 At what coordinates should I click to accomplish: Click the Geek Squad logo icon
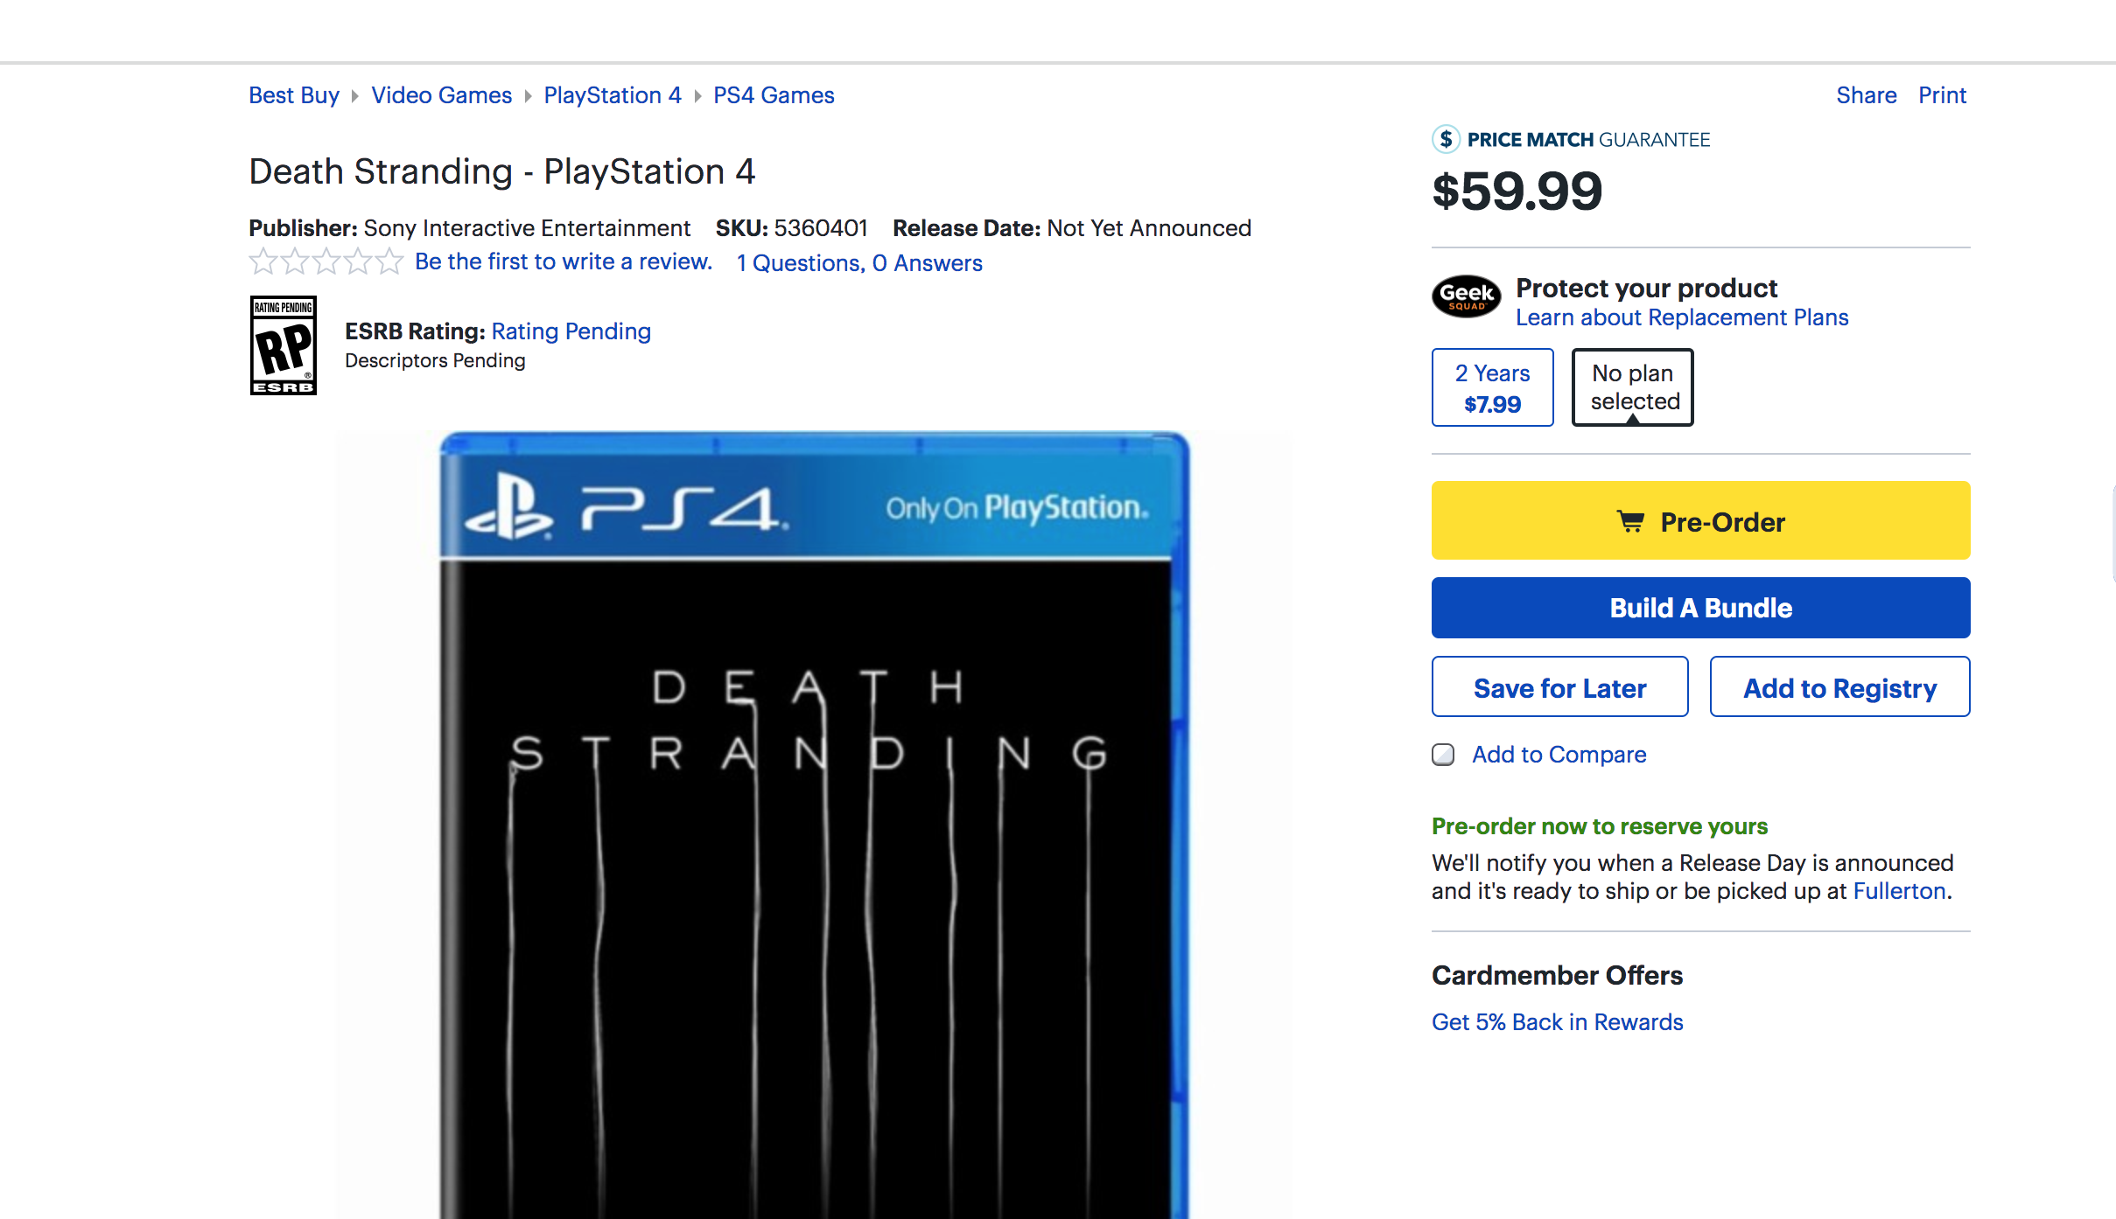pos(1466,296)
